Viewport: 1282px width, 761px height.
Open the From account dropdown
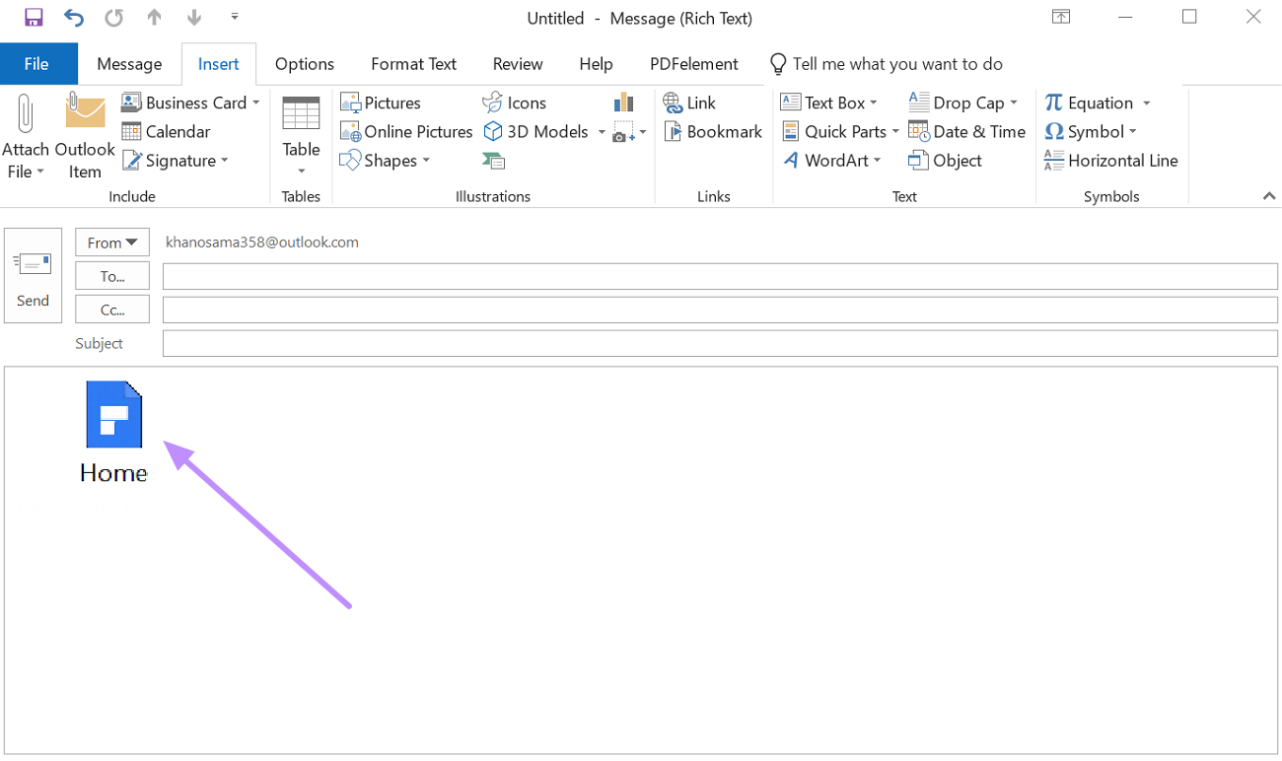click(112, 242)
